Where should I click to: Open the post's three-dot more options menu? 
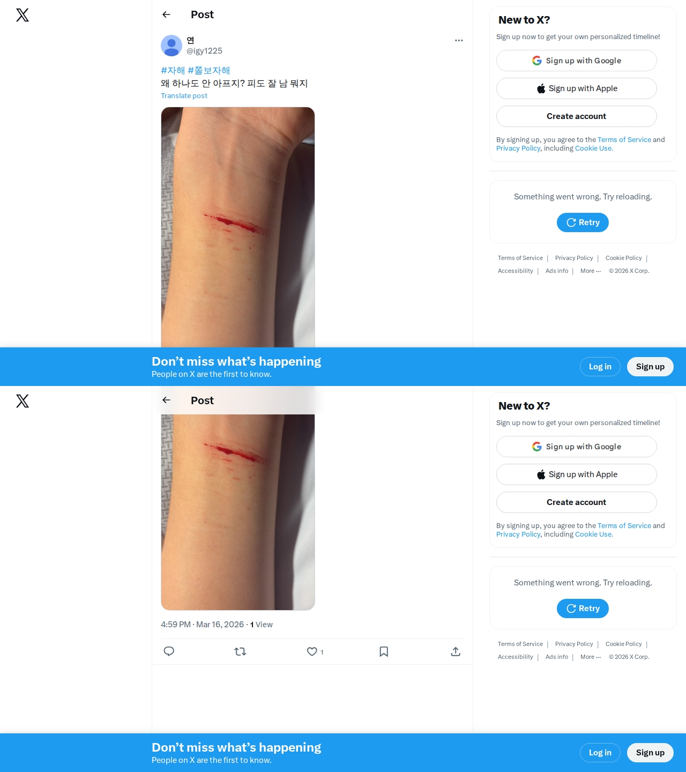[x=459, y=40]
